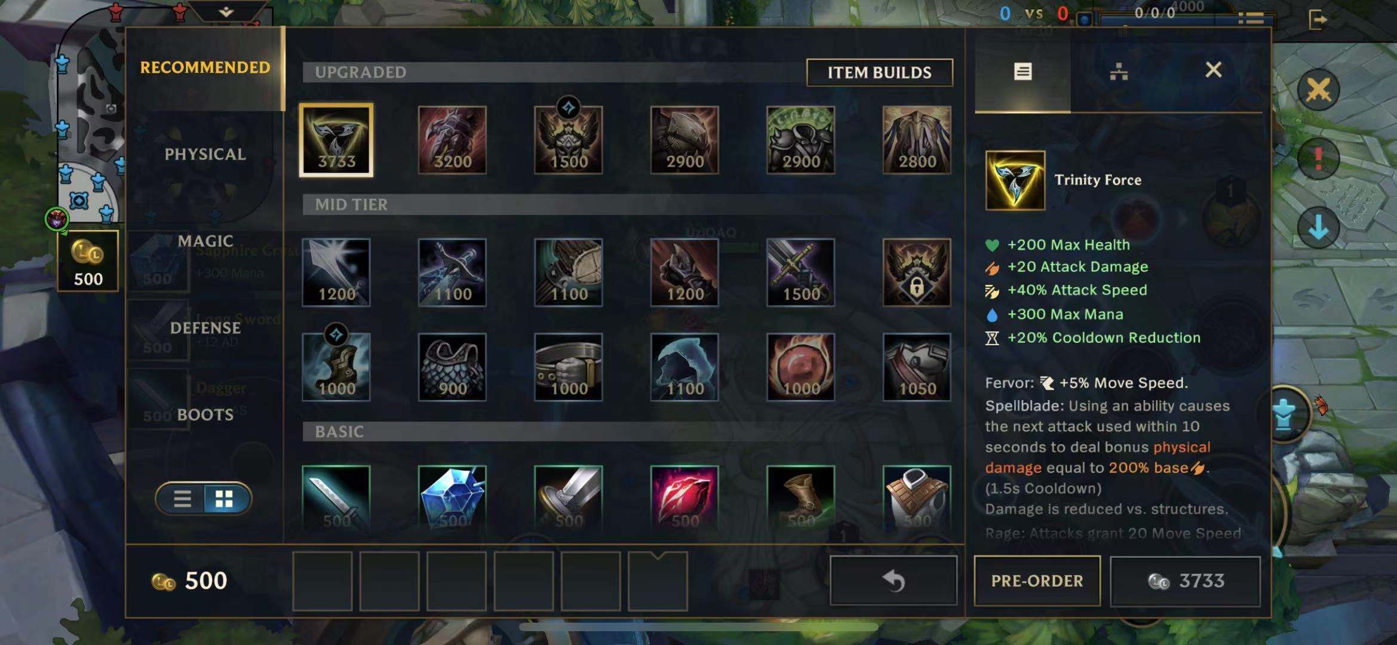
Task: Undo last purchase with the undo arrow
Action: (x=894, y=580)
